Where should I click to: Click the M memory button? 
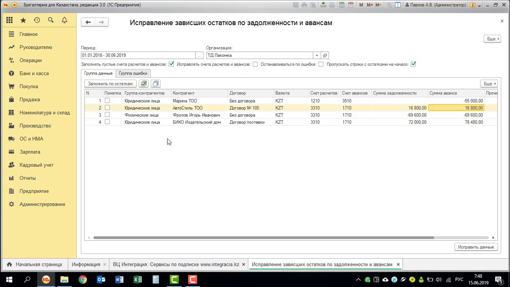coord(361,5)
